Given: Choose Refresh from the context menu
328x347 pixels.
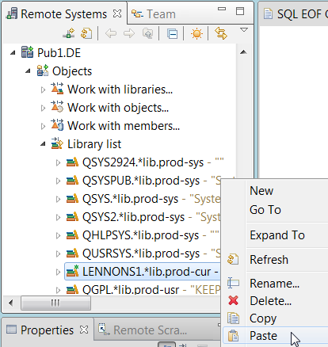Looking at the screenshot, I should tap(275, 260).
